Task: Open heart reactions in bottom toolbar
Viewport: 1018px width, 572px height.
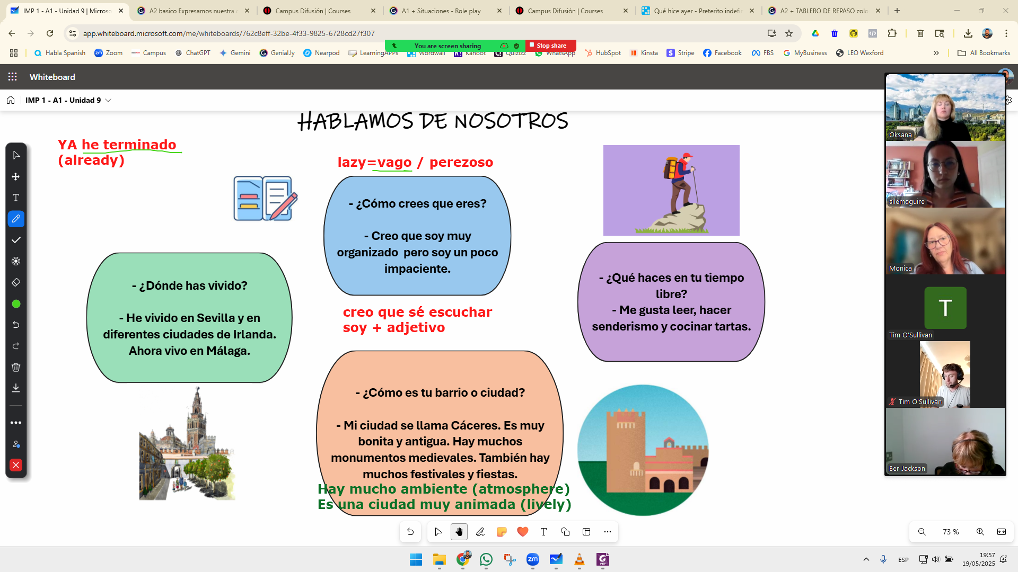Action: click(523, 532)
